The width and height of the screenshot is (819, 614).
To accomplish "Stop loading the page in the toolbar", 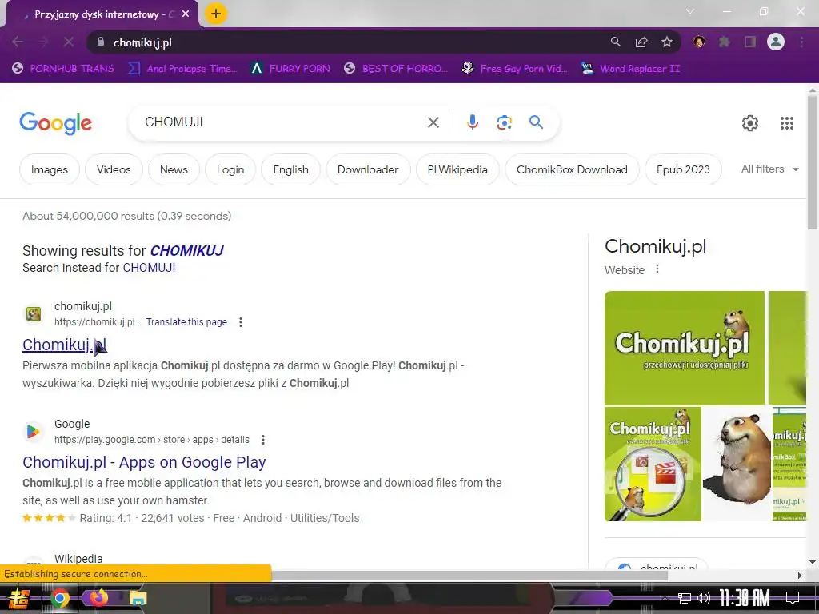I will 69,42.
